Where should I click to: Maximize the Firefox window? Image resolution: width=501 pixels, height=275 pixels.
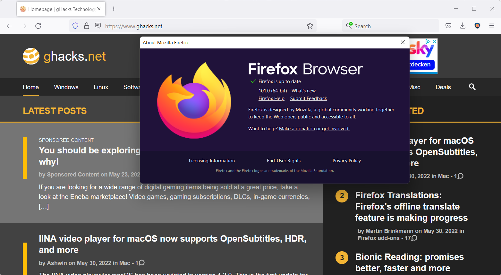point(474,9)
